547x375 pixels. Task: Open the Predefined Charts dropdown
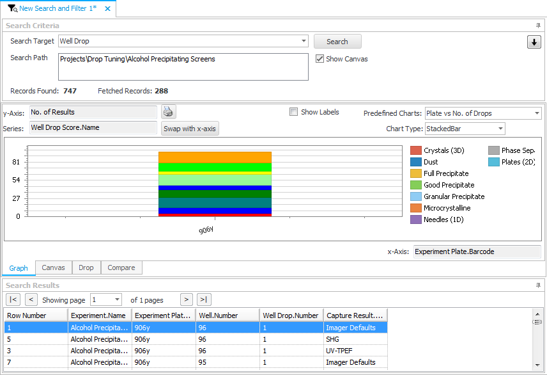(x=537, y=113)
